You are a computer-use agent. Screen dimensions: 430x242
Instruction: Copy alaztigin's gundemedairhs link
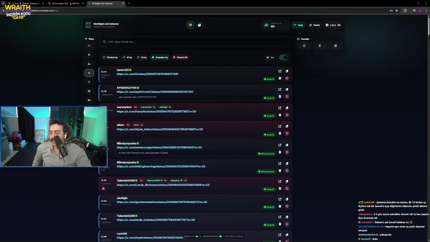click(x=287, y=199)
